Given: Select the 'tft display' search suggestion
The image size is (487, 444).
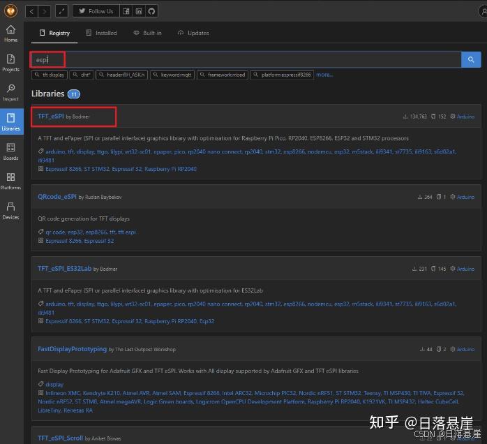Looking at the screenshot, I should pyautogui.click(x=50, y=75).
